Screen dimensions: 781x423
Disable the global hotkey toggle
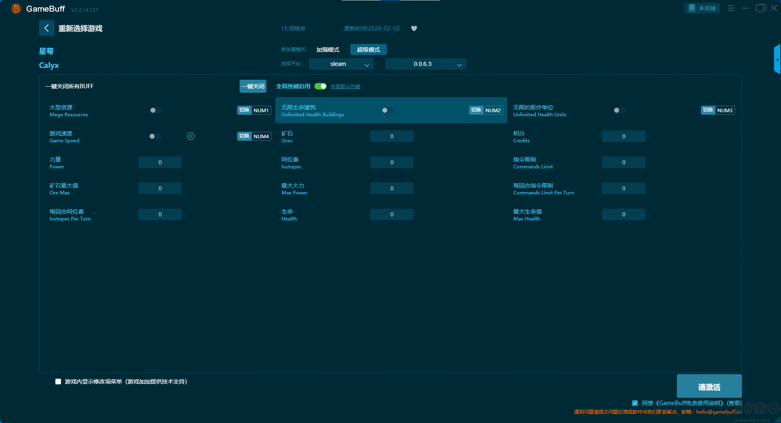(x=321, y=86)
